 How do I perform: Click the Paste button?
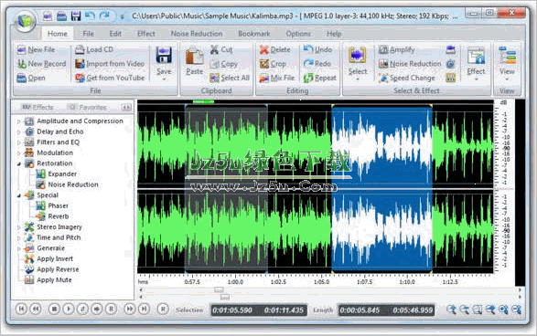tap(195, 61)
